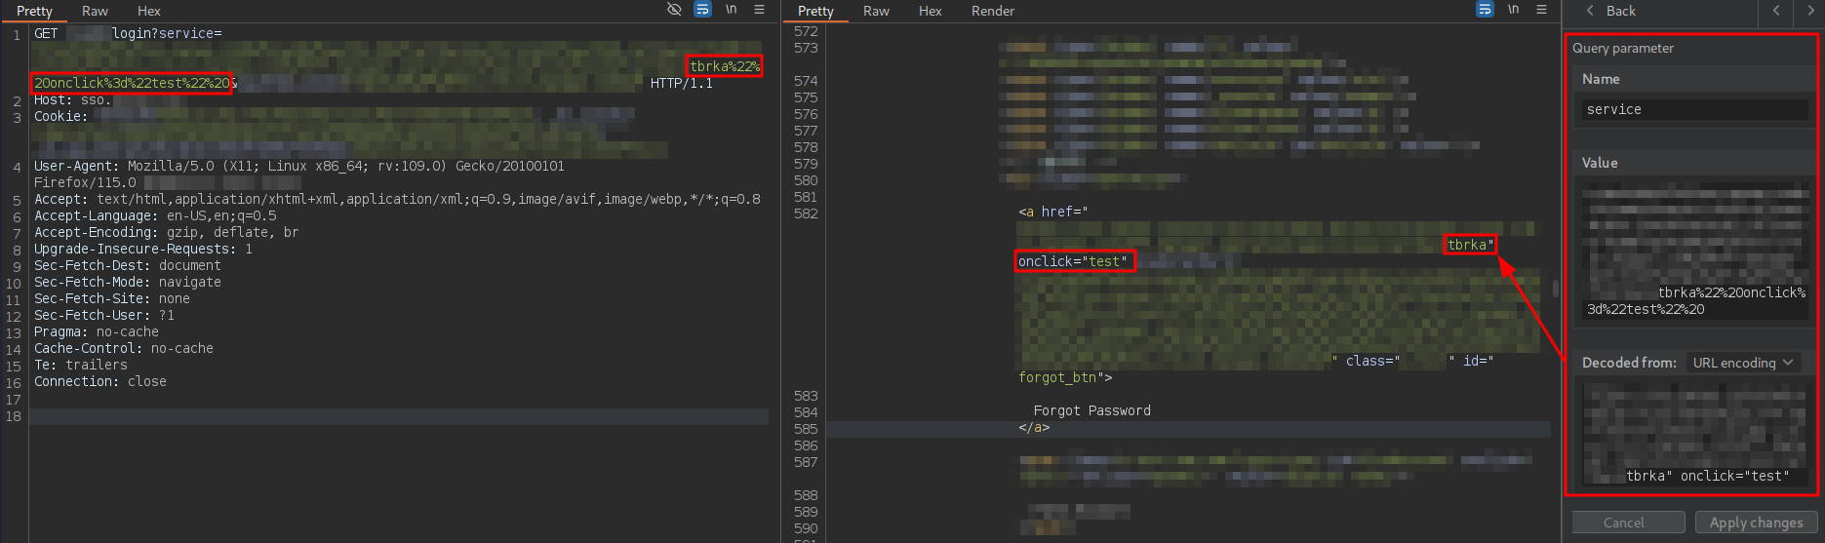
Task: Toggle non-printable characters in response pane
Action: (1513, 10)
